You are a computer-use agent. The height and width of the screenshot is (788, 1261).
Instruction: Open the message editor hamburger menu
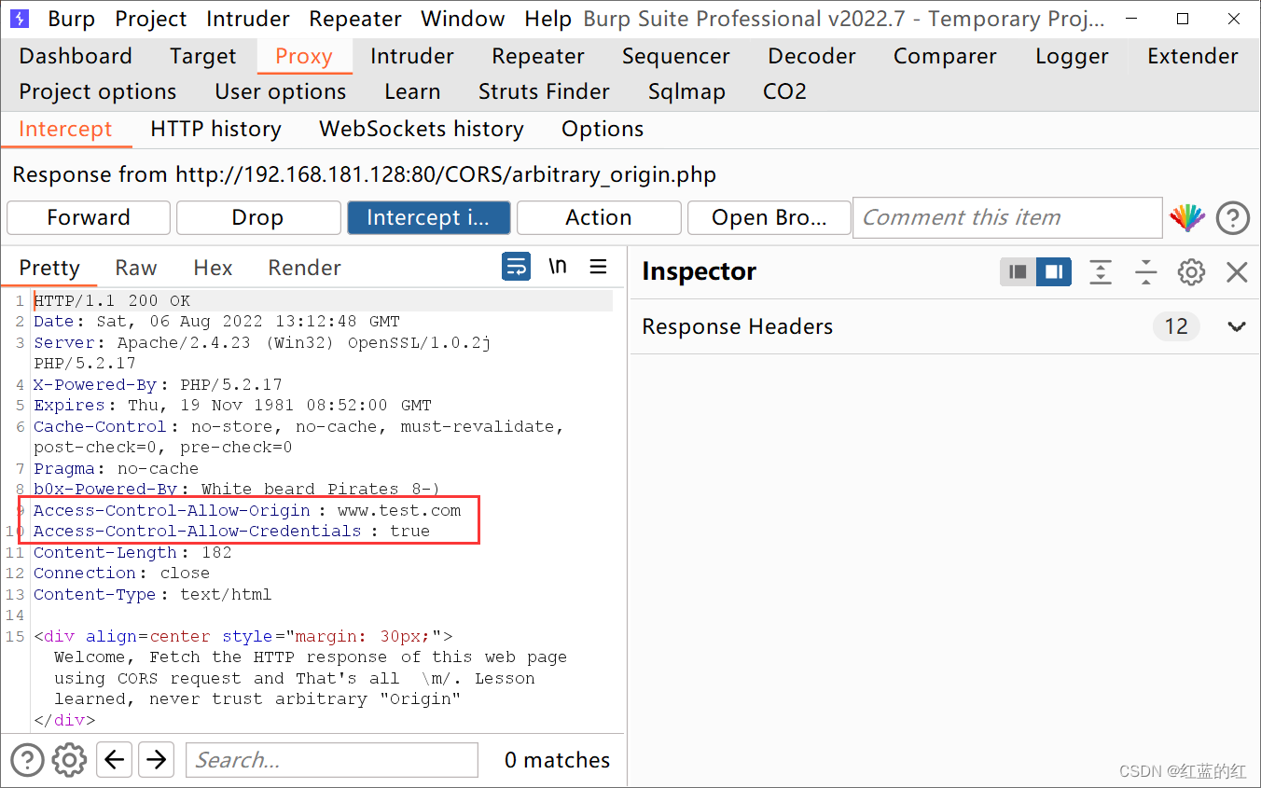click(x=599, y=268)
